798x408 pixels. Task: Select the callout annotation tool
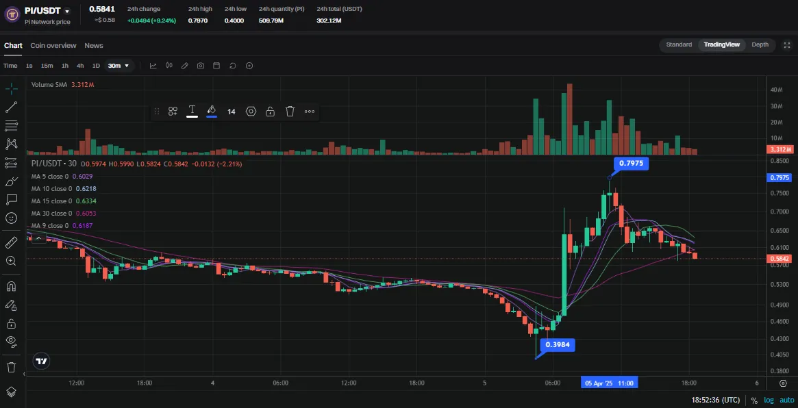(x=11, y=199)
